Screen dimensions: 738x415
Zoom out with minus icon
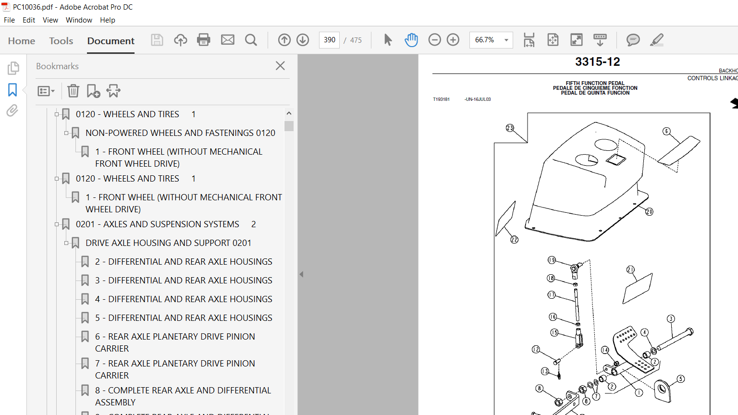(x=434, y=40)
